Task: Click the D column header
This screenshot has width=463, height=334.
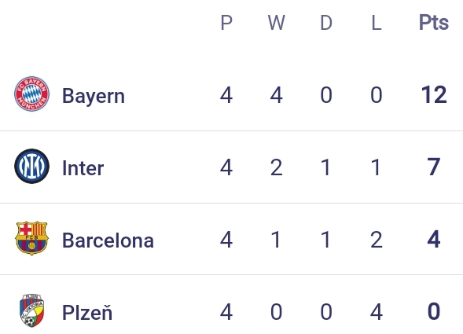Action: point(326,23)
